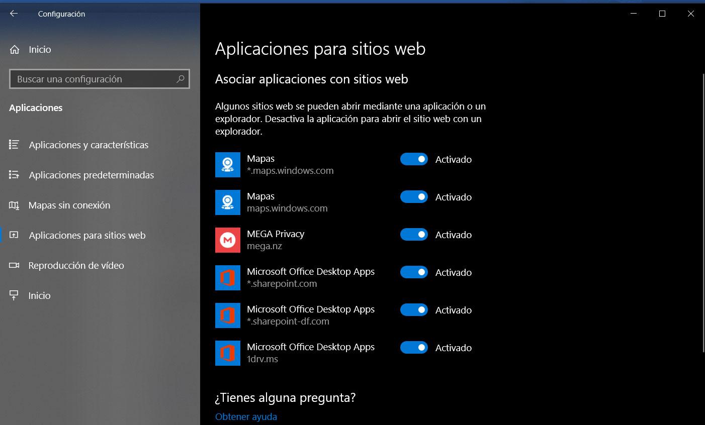Viewport: 705px width, 425px height.
Task: Click the Office icon for *.sharepoint-df.com
Action: click(x=228, y=315)
